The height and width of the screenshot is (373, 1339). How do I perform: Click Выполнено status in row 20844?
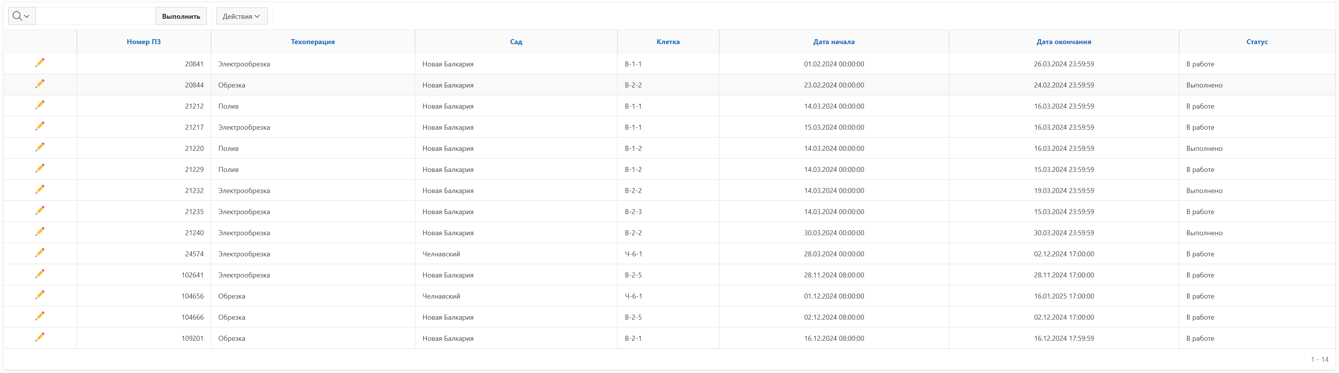coord(1204,85)
